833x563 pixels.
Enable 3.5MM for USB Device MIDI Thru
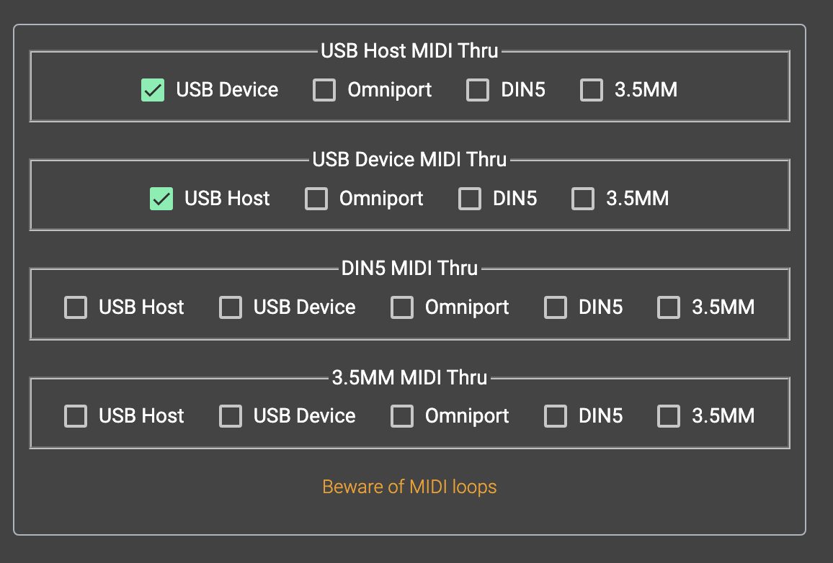[x=583, y=199]
